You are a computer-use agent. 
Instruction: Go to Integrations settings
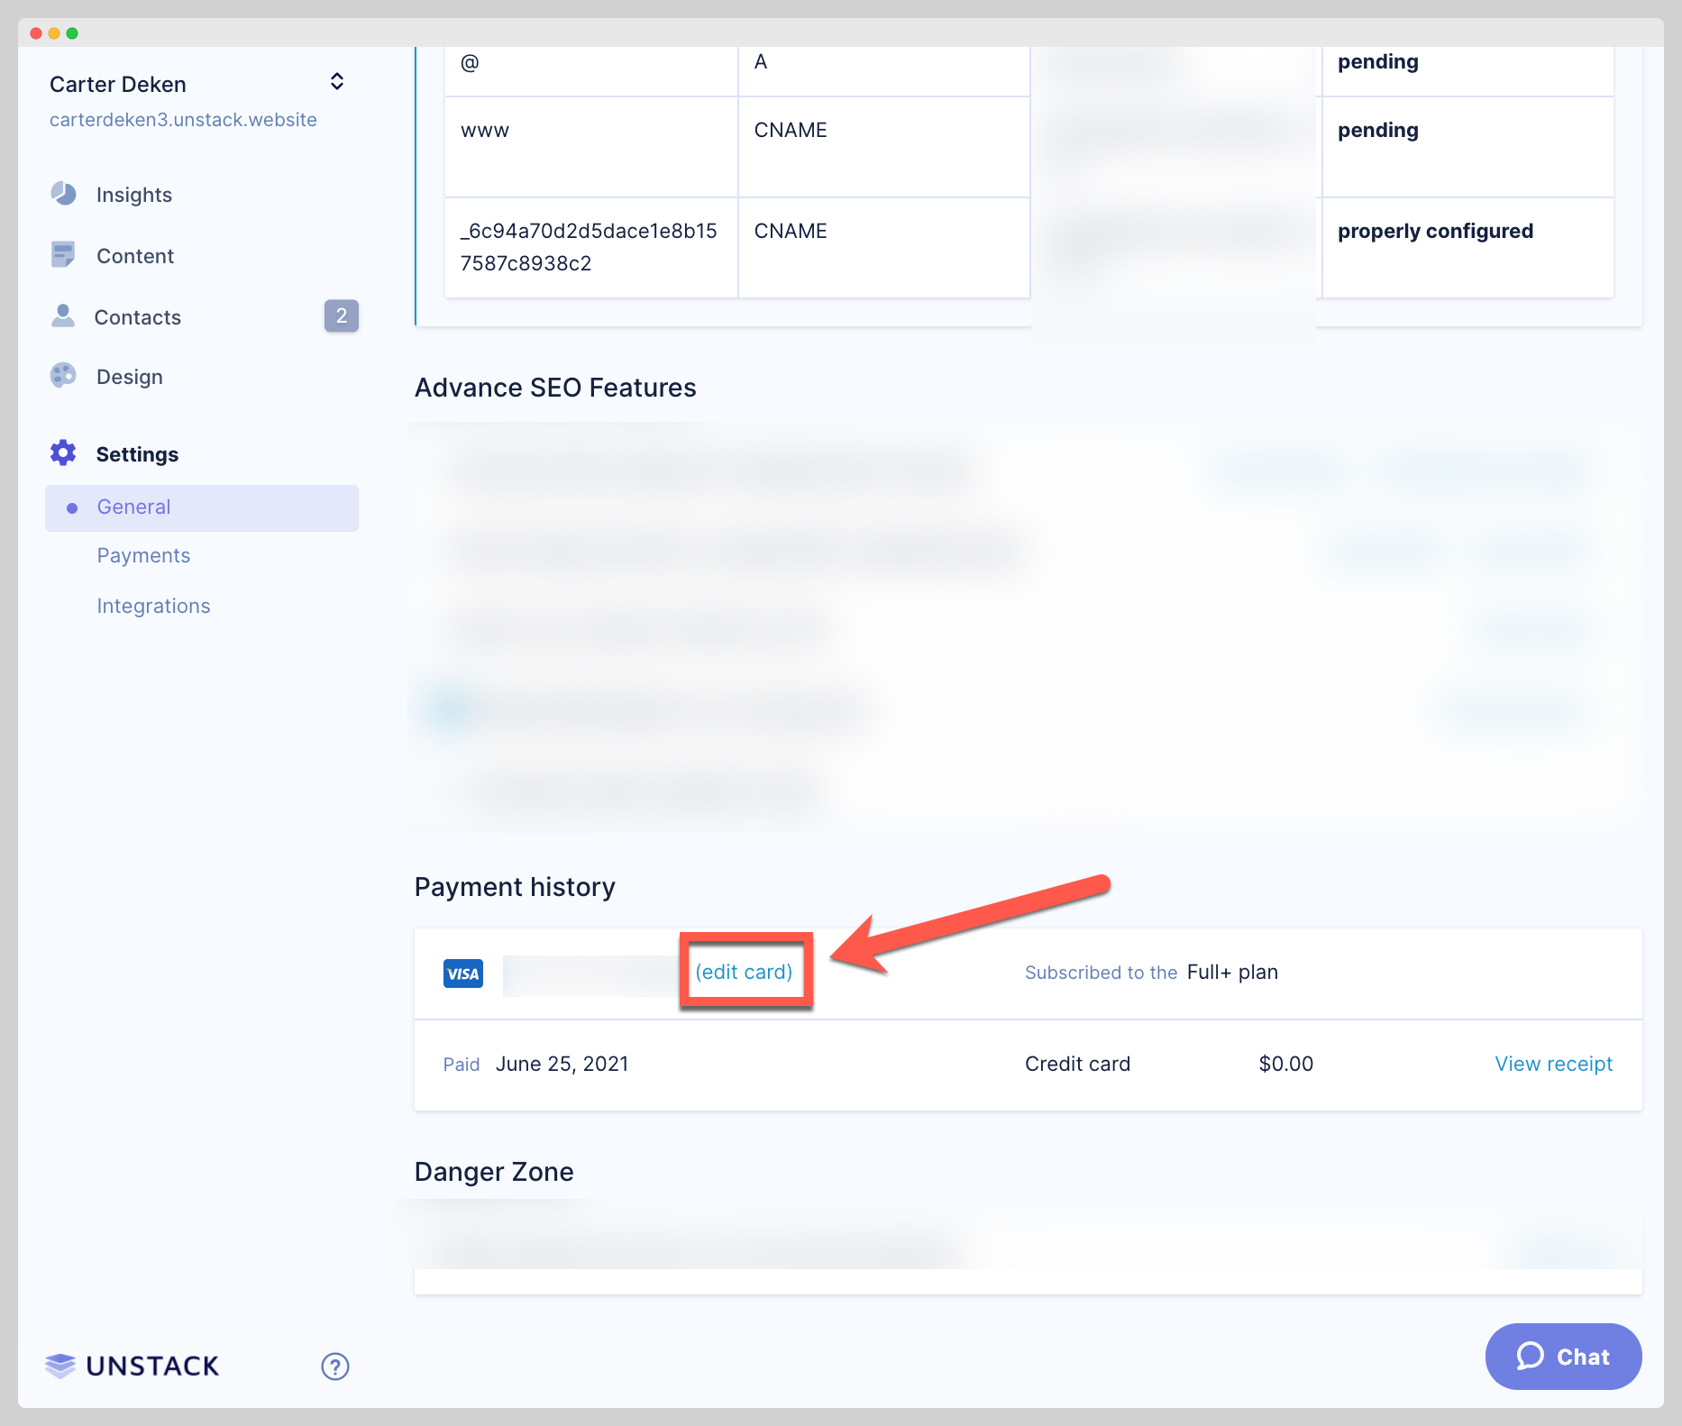coord(153,607)
